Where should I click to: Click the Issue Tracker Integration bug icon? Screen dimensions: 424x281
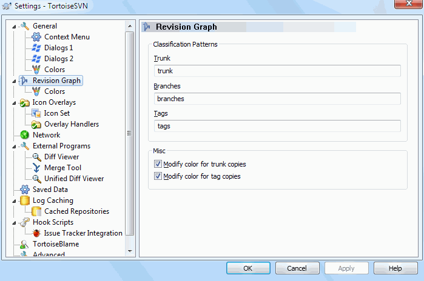pyautogui.click(x=36, y=233)
